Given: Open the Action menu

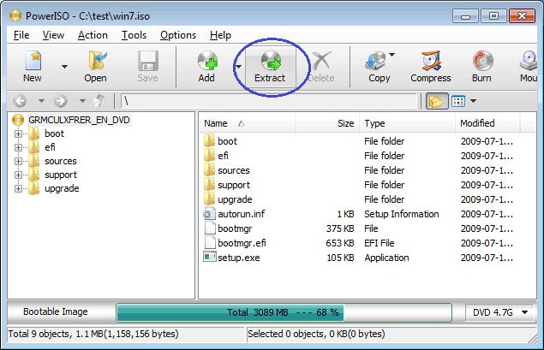Looking at the screenshot, I should pos(93,35).
